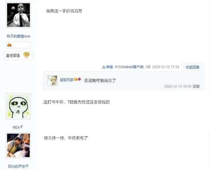Viewport: 210px width, 170px height.
Task: Click the 盖世英雄 title badge
Action: 13,56
